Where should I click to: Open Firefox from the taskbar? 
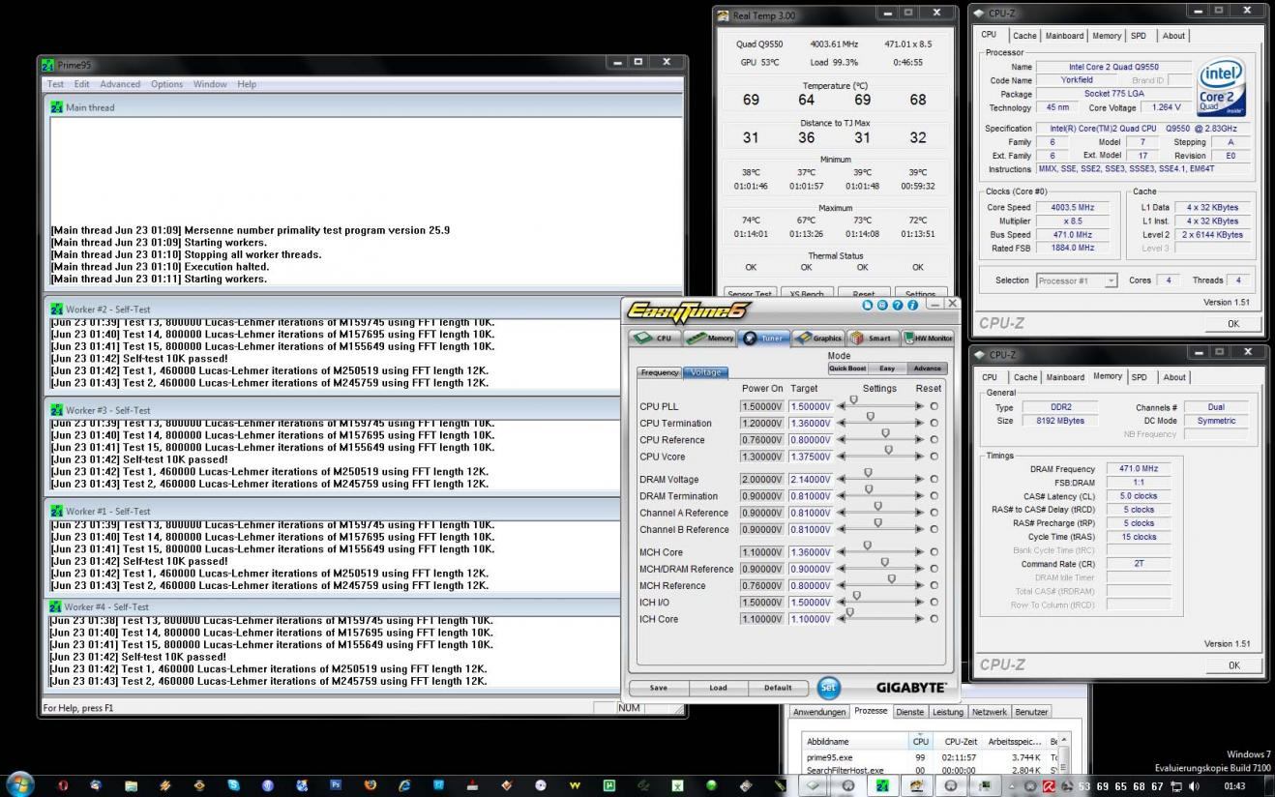pos(371,785)
